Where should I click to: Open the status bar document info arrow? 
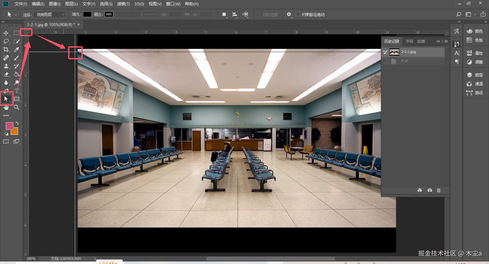point(95,259)
